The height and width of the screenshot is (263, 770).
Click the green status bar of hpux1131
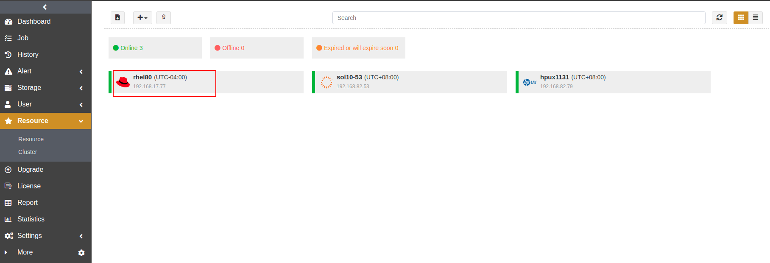click(517, 82)
